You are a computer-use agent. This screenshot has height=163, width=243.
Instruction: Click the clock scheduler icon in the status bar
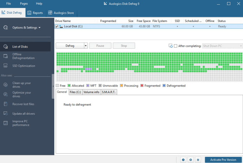[183, 159]
